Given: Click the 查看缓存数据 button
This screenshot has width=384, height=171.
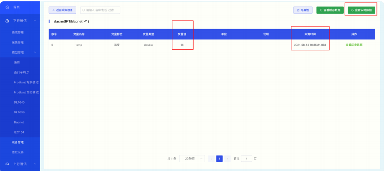Looking at the screenshot, I should (330, 10).
